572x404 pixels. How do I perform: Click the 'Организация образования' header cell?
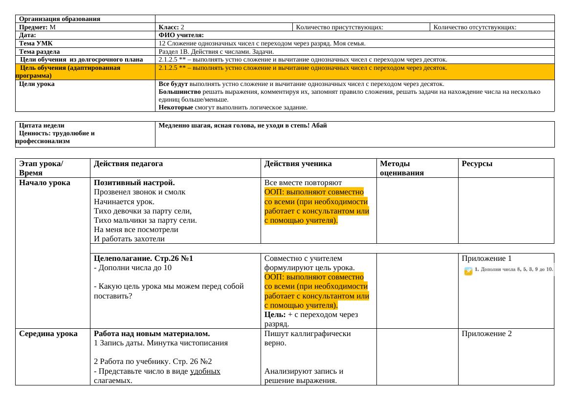pos(60,19)
